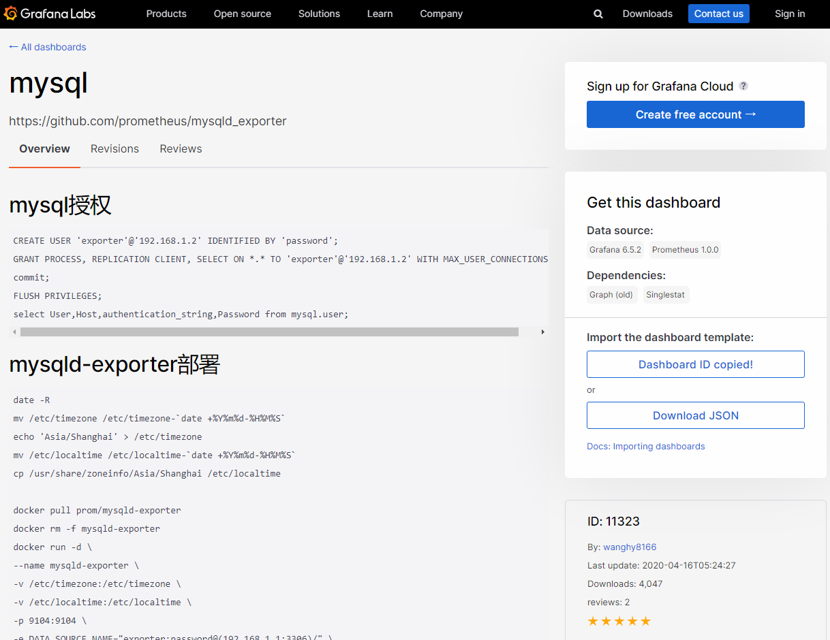Click the horizontal scrollbar under mysql code
This screenshot has width=830, height=640.
click(269, 332)
